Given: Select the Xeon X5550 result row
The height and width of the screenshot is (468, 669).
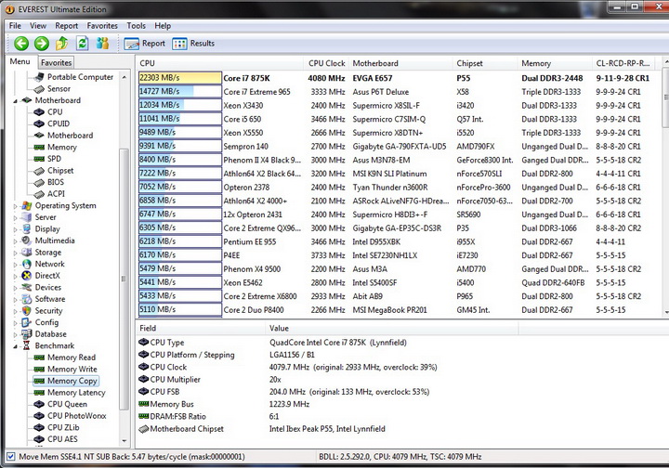Looking at the screenshot, I should pyautogui.click(x=395, y=133).
